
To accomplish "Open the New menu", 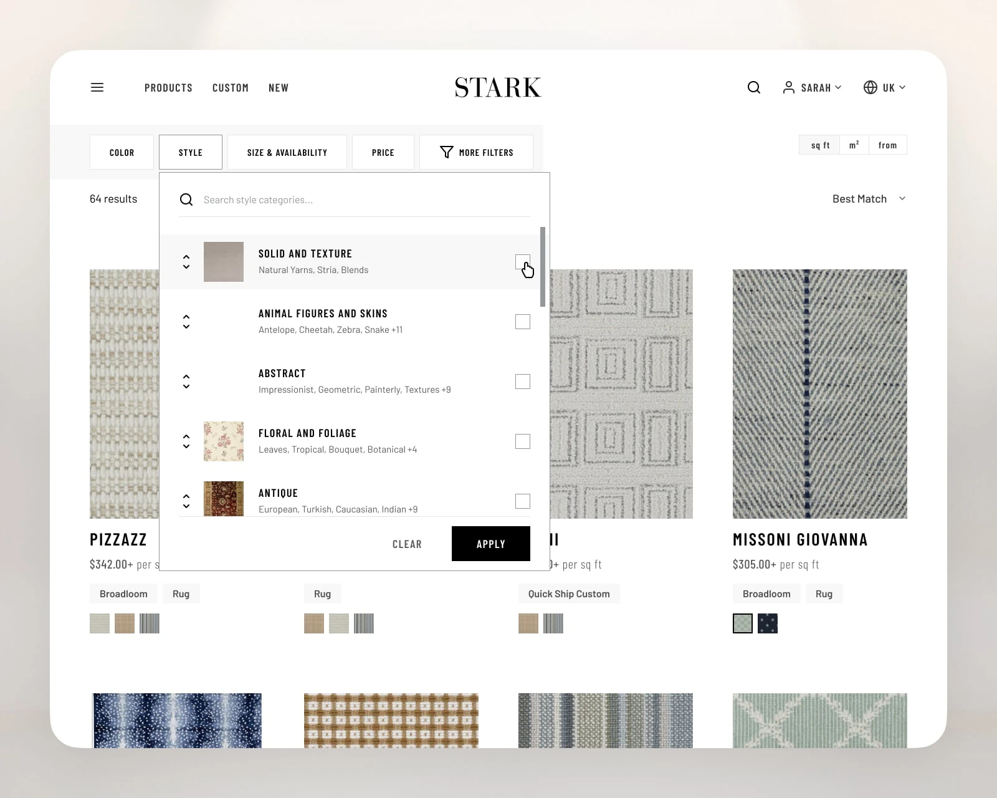I will pyautogui.click(x=279, y=88).
